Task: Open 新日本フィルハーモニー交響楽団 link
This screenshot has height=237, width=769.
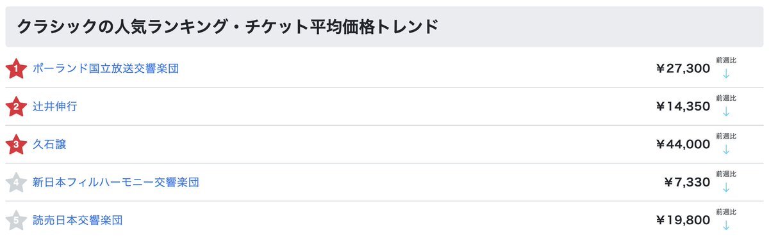Action: [x=116, y=183]
